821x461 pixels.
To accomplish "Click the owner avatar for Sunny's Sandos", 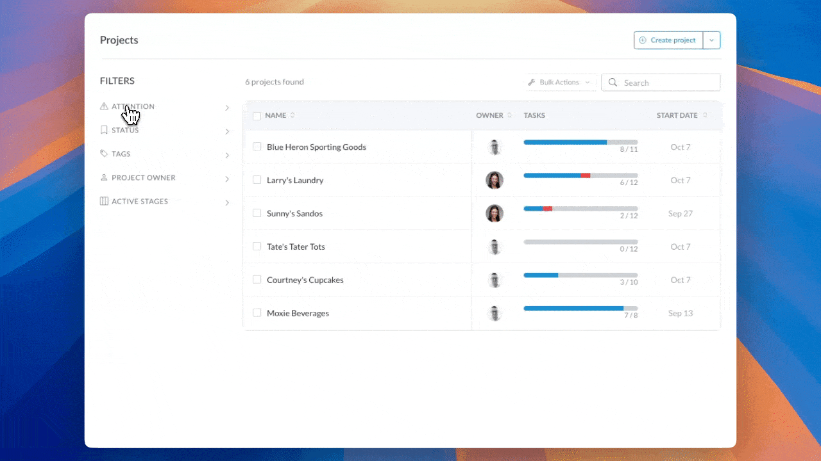I will pos(495,213).
